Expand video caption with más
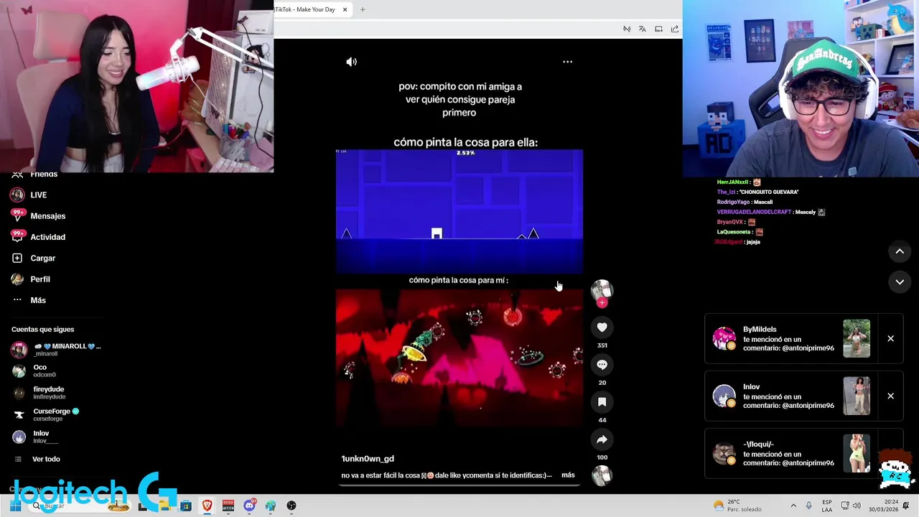Viewport: 919px width, 517px height. tap(568, 475)
